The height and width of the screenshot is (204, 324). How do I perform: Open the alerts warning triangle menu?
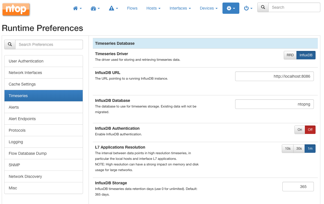[113, 8]
